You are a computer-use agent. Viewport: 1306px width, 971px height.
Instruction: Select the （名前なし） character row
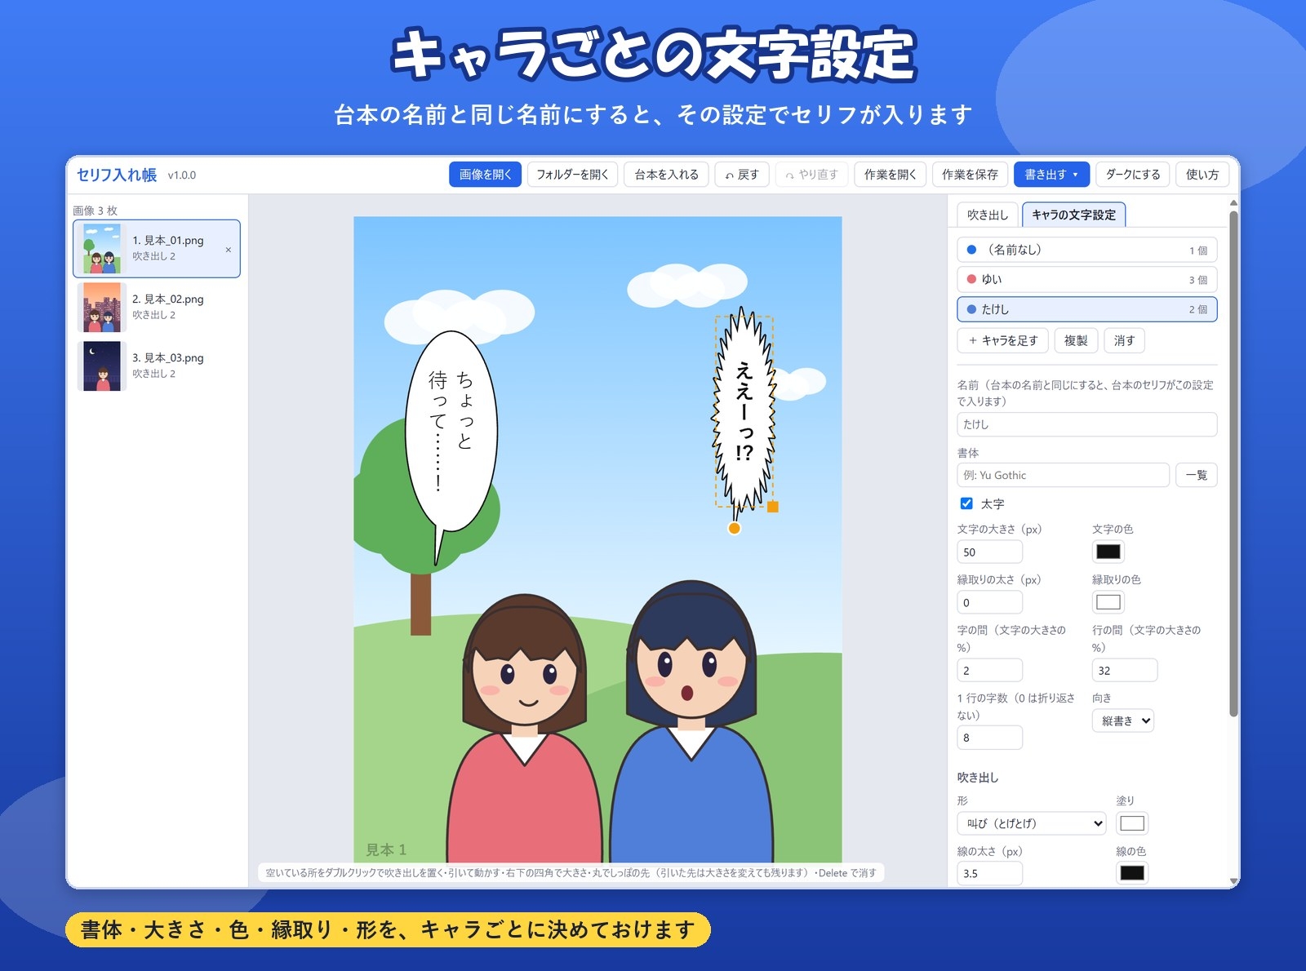(x=1086, y=250)
